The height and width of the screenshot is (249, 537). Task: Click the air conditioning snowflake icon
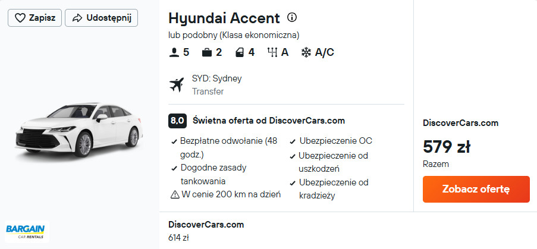306,52
